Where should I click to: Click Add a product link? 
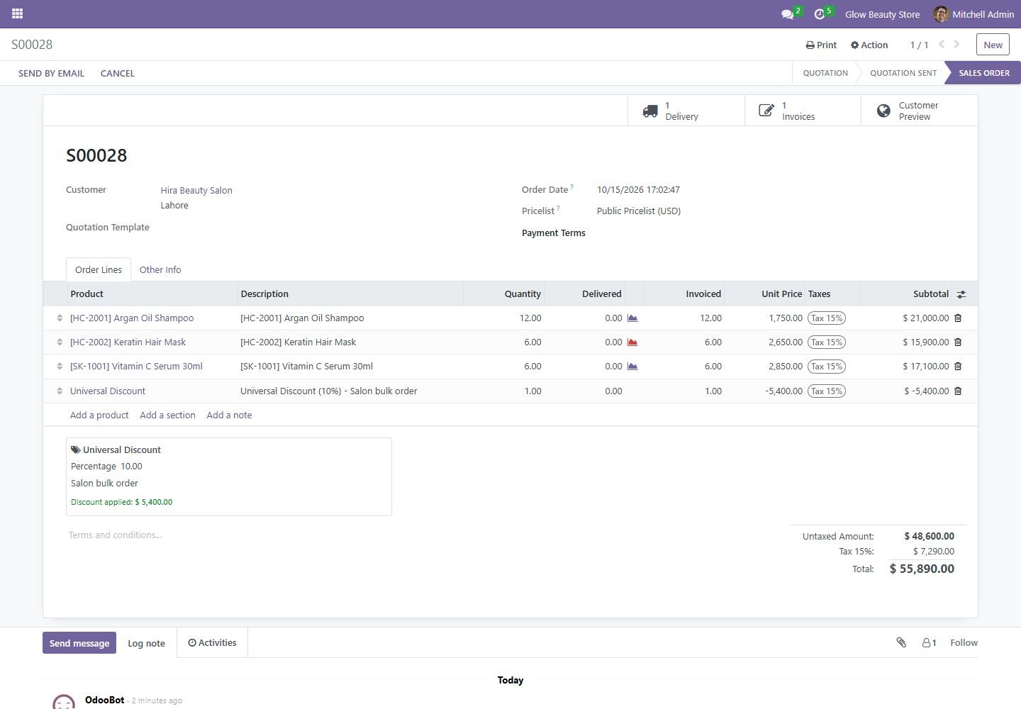(99, 415)
